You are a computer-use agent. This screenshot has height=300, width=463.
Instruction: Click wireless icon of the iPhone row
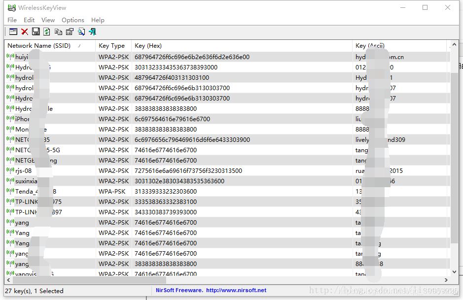click(10, 119)
